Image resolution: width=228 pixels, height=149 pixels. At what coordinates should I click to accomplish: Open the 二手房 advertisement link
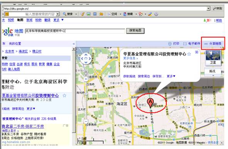pos(23,127)
